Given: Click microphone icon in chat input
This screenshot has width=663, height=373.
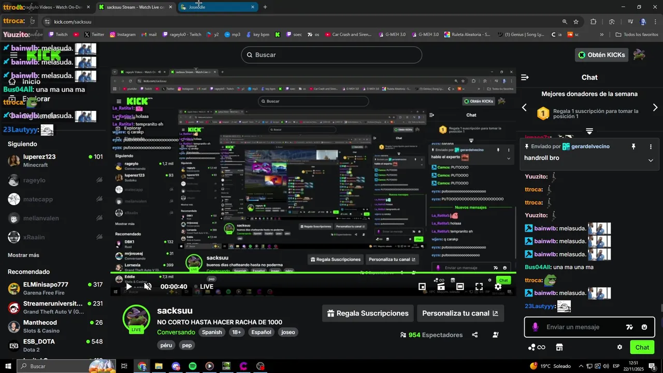Looking at the screenshot, I should [535, 327].
